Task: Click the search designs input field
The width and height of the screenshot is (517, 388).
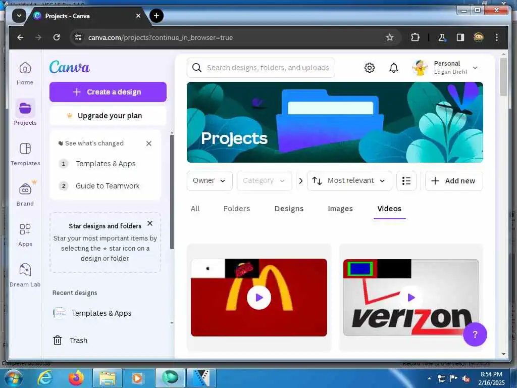Action: 261,68
